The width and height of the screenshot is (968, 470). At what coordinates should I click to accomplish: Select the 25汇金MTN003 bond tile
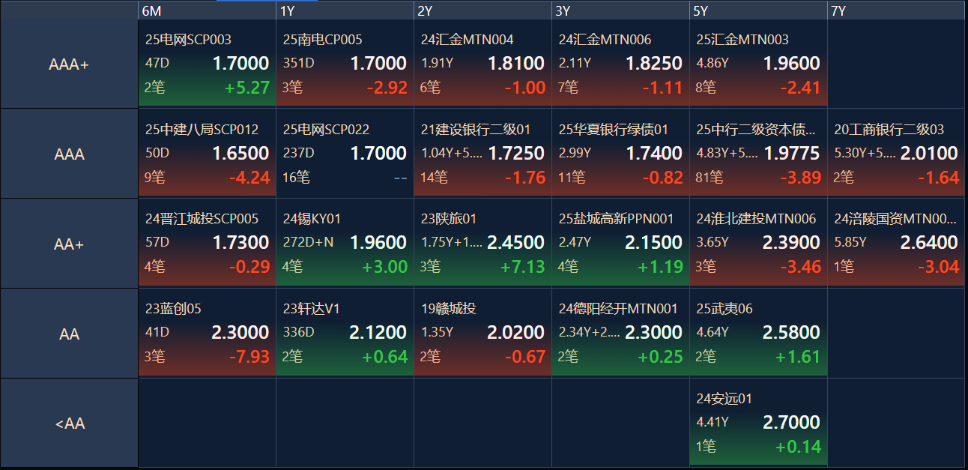(x=758, y=64)
